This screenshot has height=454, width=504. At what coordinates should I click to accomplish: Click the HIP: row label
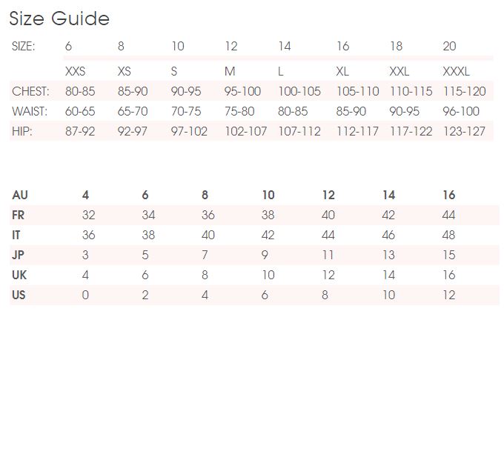click(x=21, y=131)
